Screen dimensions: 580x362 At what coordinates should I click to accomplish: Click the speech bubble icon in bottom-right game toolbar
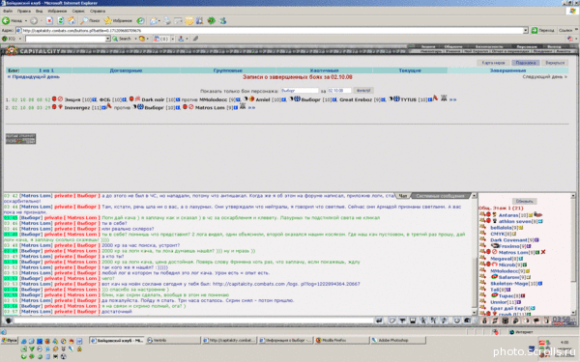coord(536,320)
